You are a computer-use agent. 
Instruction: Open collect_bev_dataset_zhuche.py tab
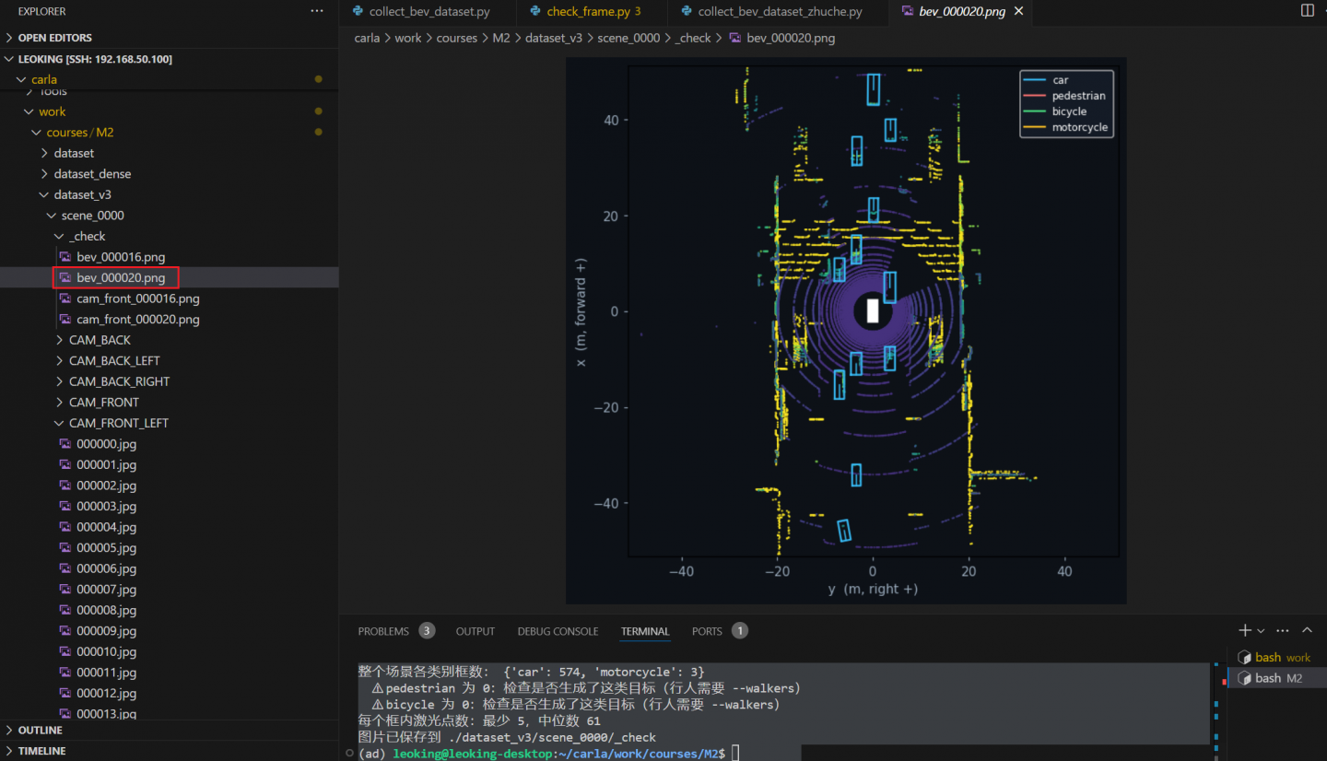(778, 12)
